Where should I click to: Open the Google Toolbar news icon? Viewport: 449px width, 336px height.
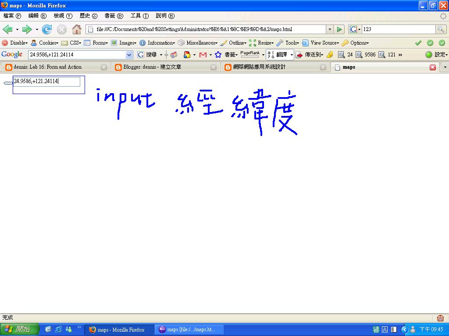point(174,55)
